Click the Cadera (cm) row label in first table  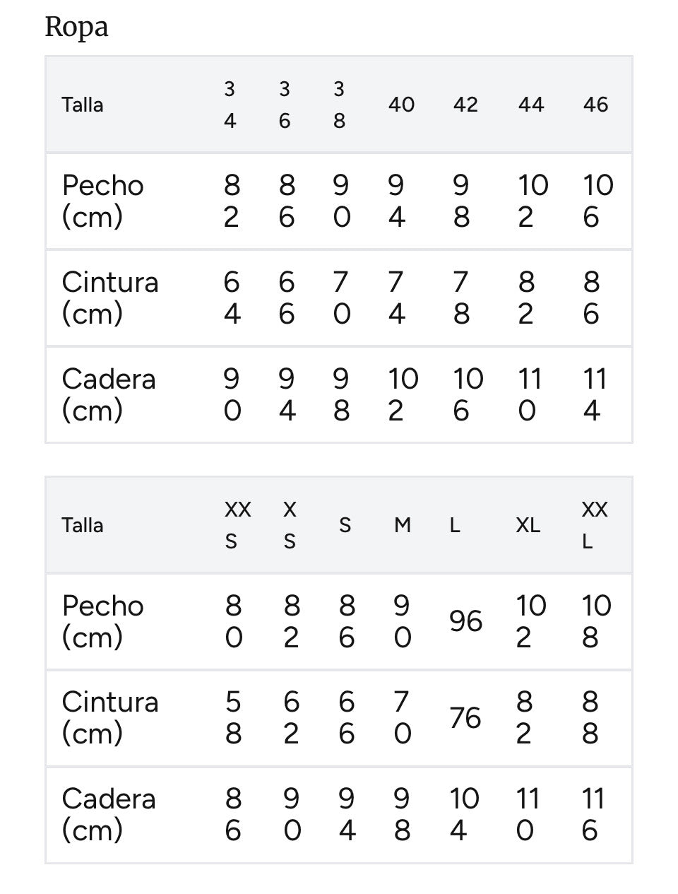click(109, 394)
